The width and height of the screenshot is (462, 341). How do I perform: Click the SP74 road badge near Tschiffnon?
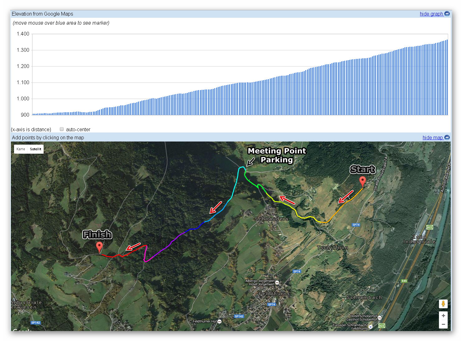(x=356, y=225)
